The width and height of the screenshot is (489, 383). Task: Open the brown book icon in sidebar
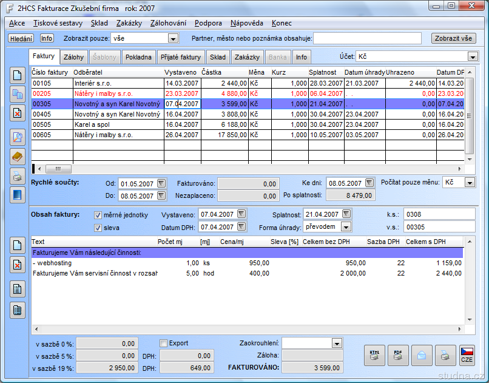click(x=17, y=156)
